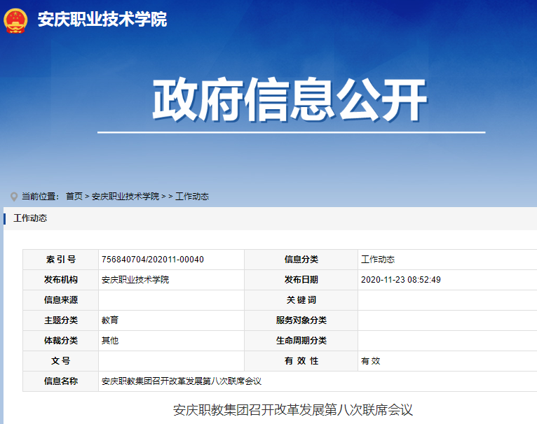Click the 关键词 label cell

[x=301, y=300]
